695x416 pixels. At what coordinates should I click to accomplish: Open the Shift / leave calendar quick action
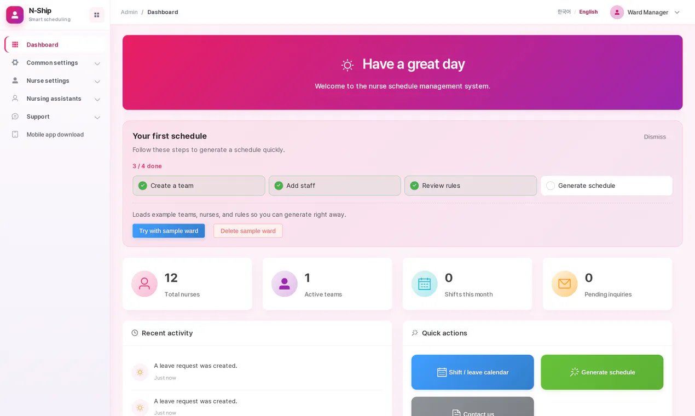tap(473, 372)
